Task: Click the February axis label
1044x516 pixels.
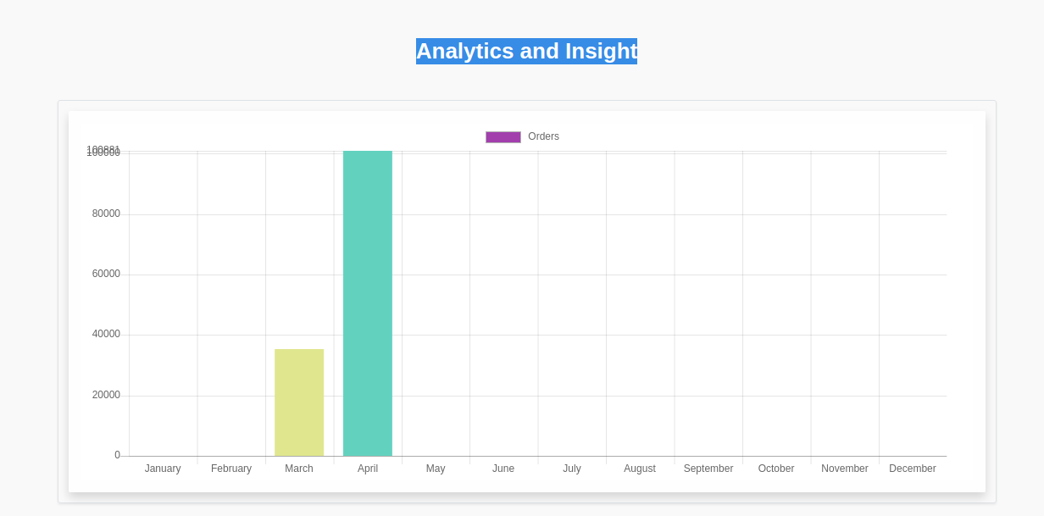Action: tap(231, 469)
